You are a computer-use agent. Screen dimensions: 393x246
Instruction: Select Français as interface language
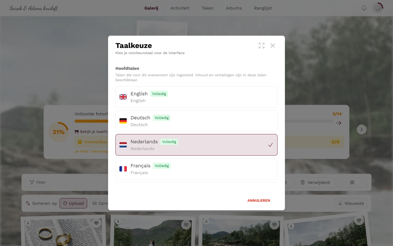(x=196, y=169)
